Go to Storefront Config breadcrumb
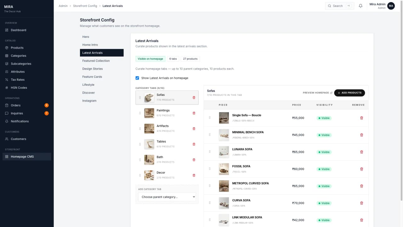 pos(85,6)
